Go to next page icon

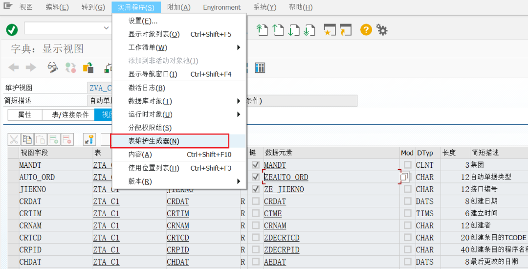tap(294, 30)
